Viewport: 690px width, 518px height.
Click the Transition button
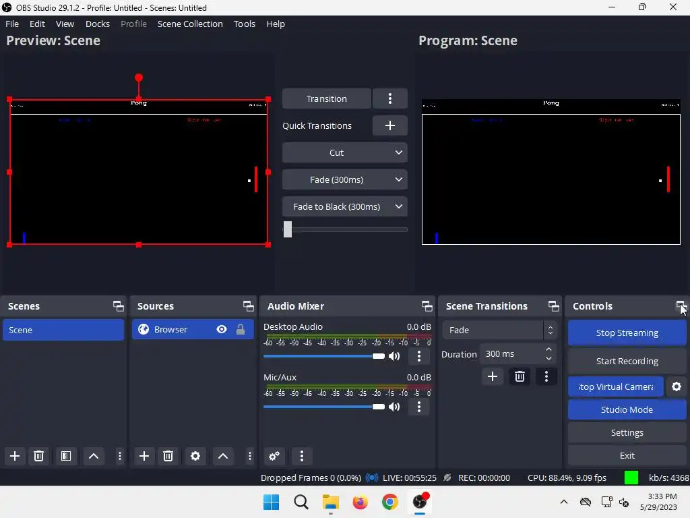327,98
